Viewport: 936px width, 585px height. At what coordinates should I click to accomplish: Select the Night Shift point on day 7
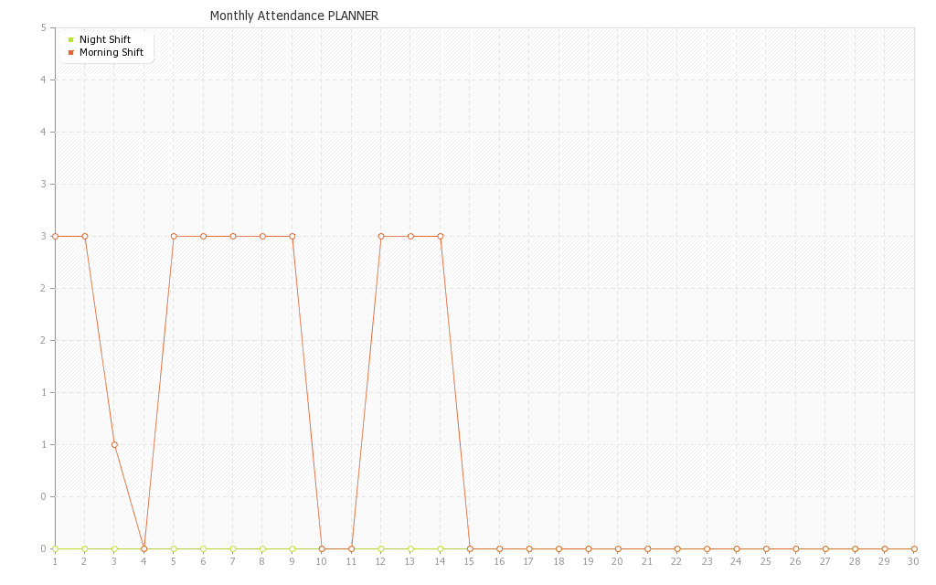[233, 548]
